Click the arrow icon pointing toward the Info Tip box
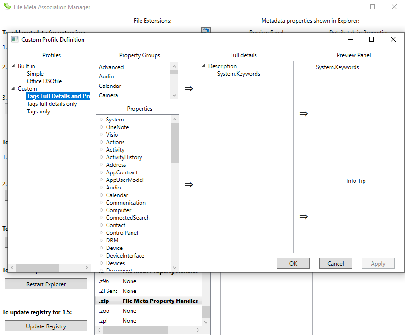The width and height of the screenshot is (405, 335). click(x=303, y=216)
